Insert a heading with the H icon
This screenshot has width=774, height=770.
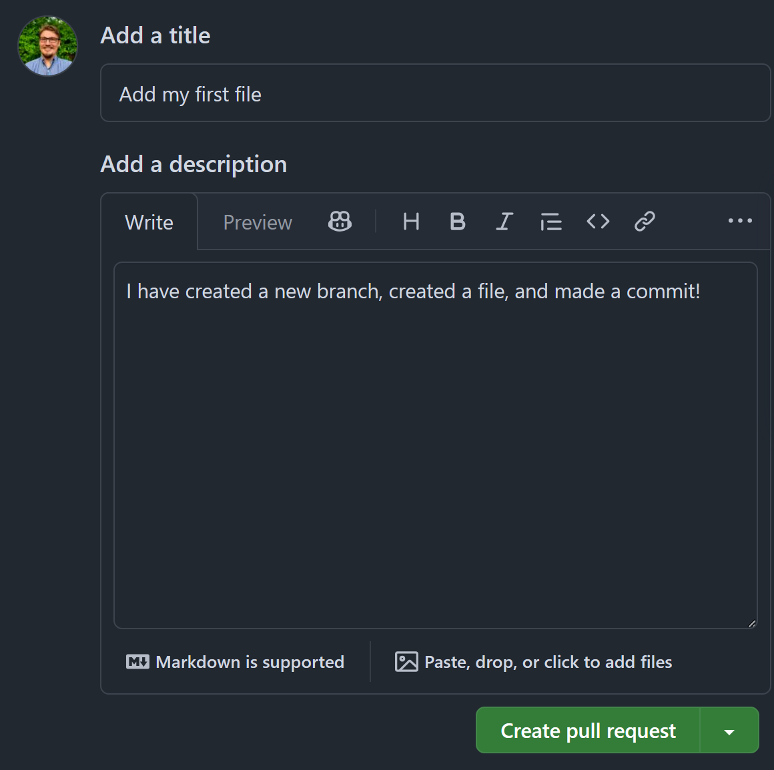pos(411,221)
